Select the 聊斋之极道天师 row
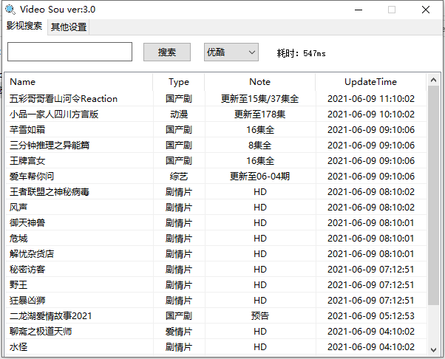Viewport: 445px width, 359px height. click(x=216, y=332)
